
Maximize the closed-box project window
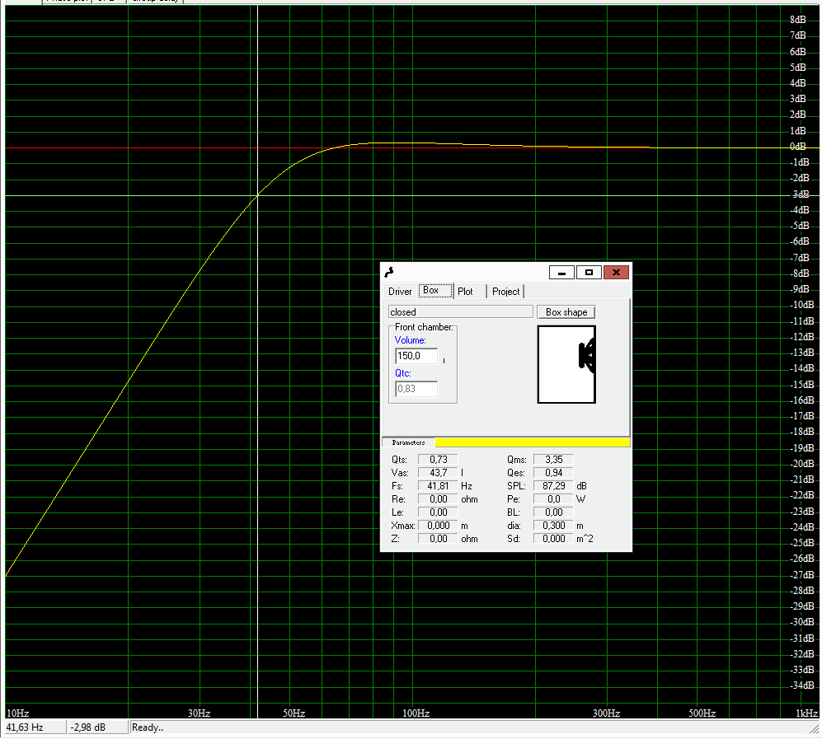[x=589, y=273]
